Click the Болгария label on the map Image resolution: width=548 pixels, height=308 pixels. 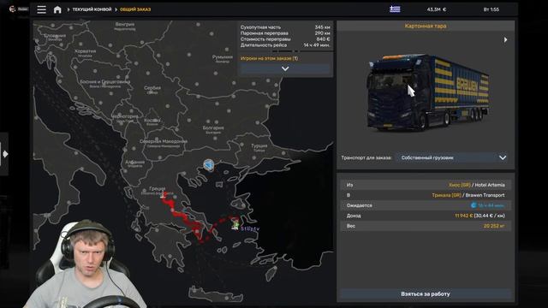click(213, 127)
